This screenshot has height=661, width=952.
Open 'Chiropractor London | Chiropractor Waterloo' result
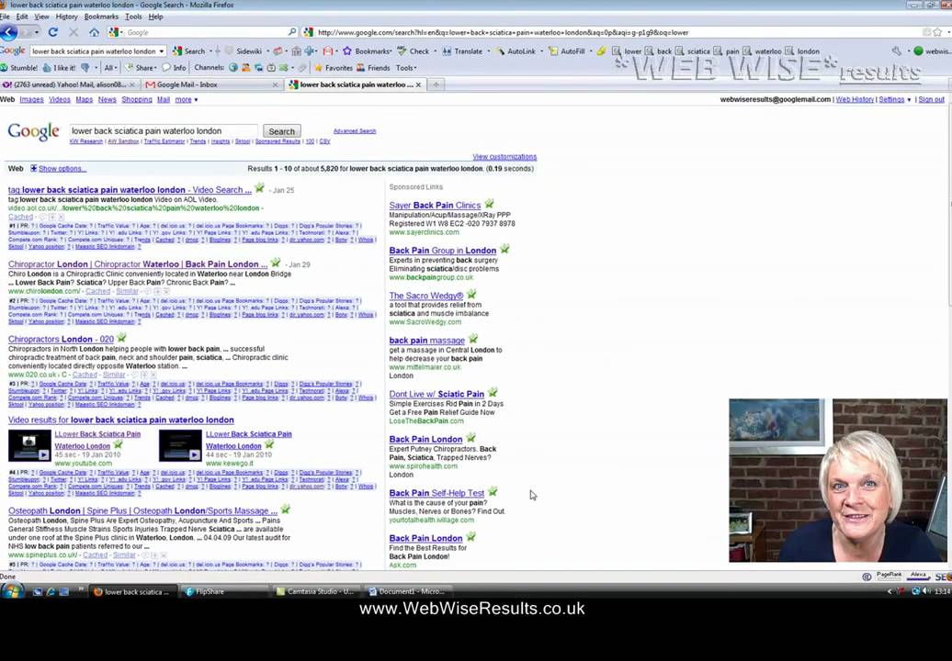pos(138,263)
